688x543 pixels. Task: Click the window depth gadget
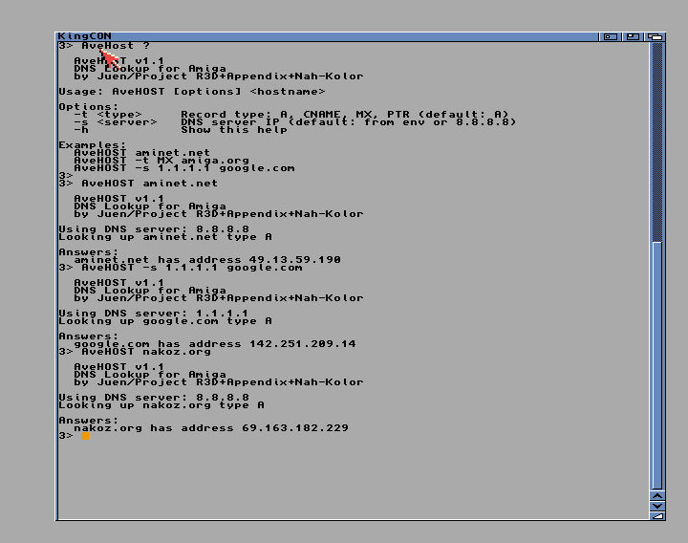[x=656, y=36]
